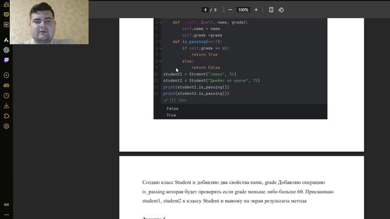Open Downloads icon in sidebar
The width and height of the screenshot is (390, 219).
coord(7,106)
